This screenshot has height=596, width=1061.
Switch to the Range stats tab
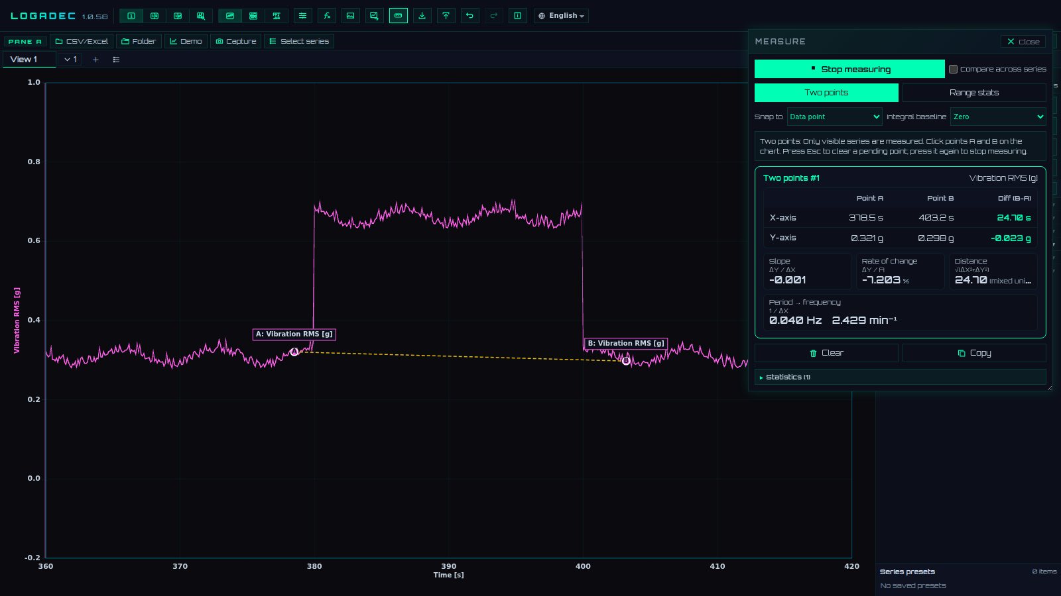974,93
